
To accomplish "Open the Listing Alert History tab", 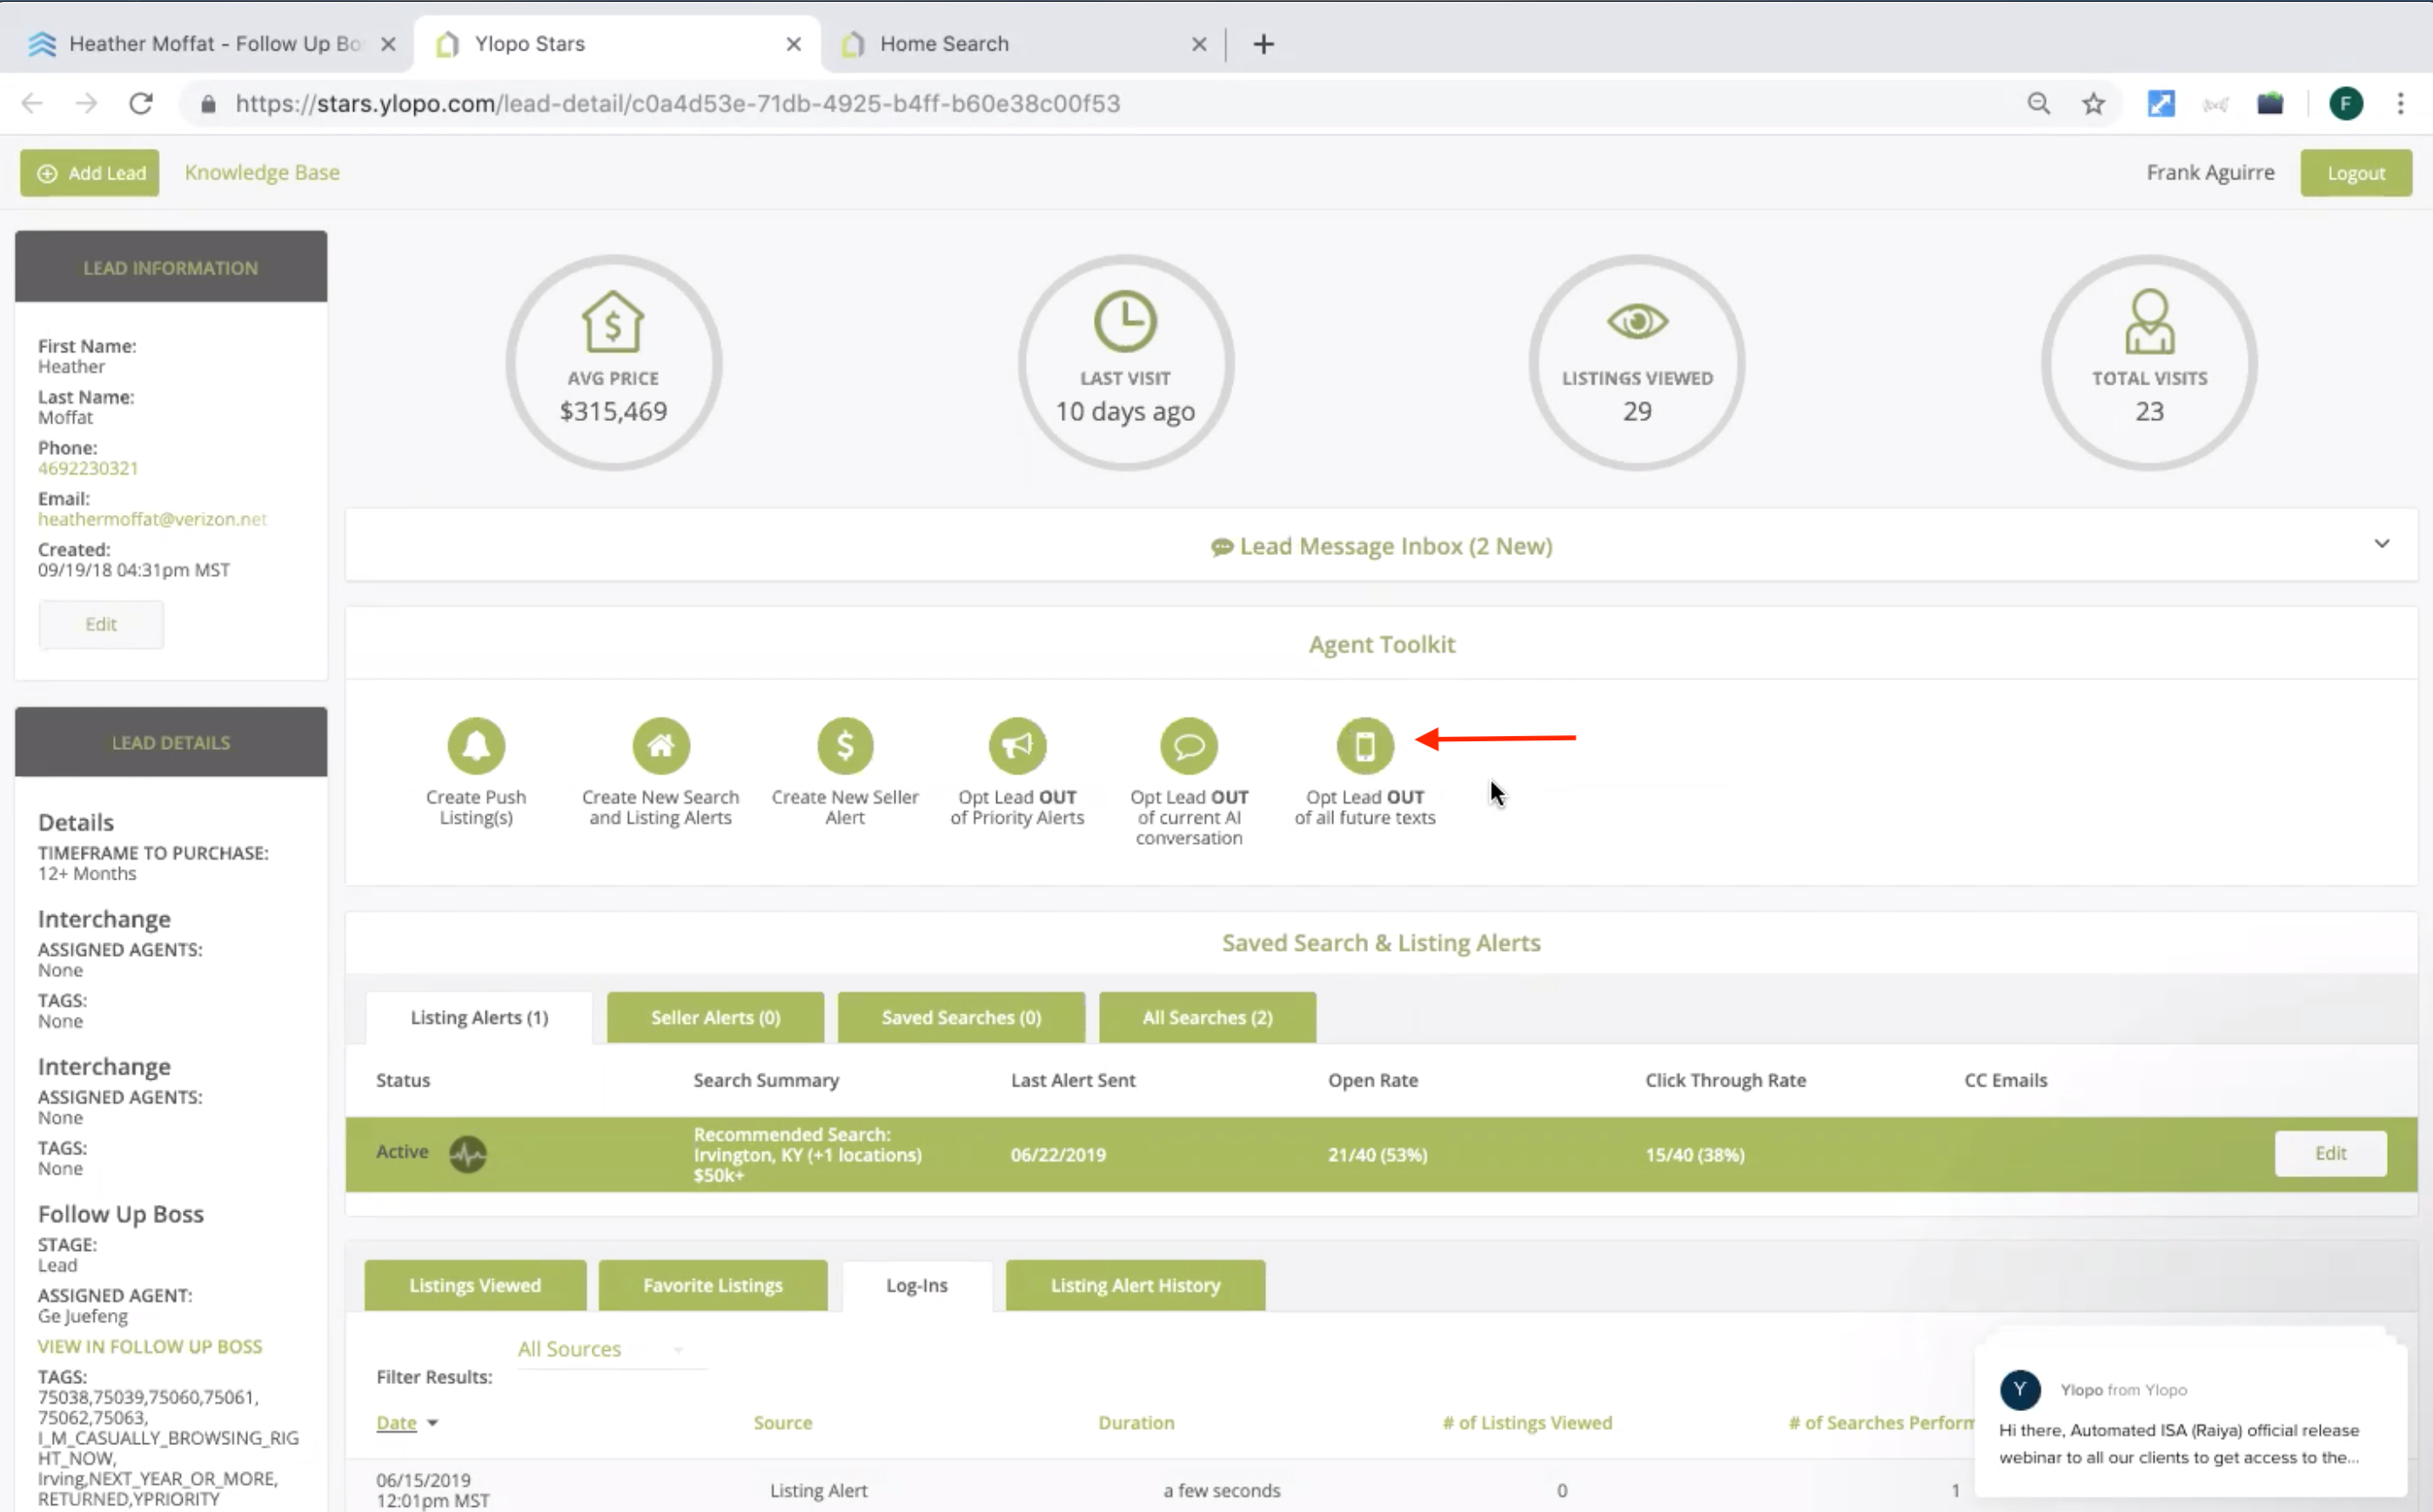I will 1135,1285.
